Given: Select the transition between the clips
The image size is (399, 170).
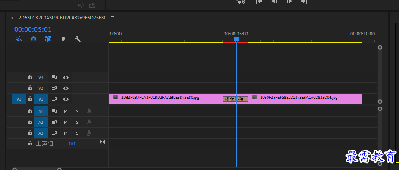Looking at the screenshot, I should 235,99.
